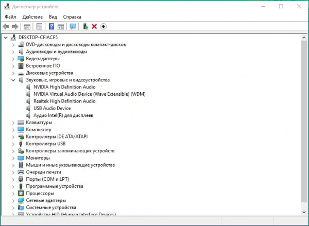Click the Сетевые адаптеры network icon
This screenshot has width=309, height=226.
21,201
